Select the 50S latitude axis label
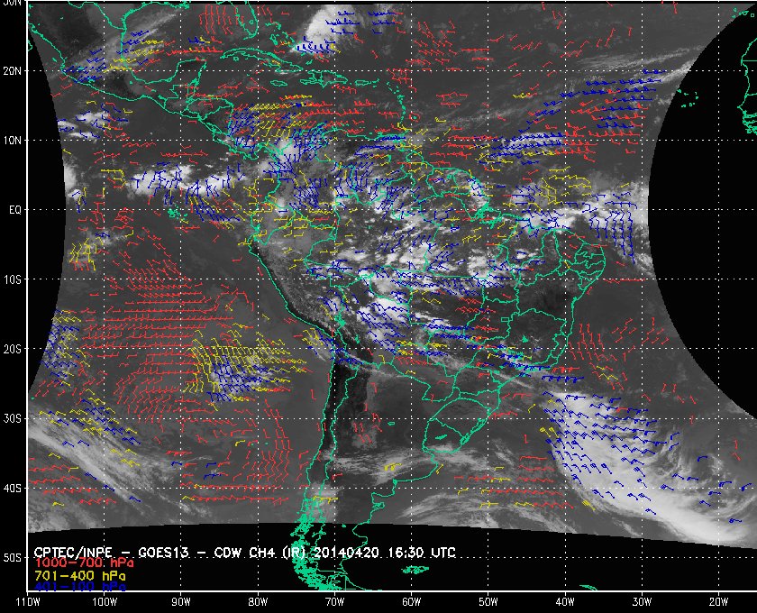 click(13, 558)
